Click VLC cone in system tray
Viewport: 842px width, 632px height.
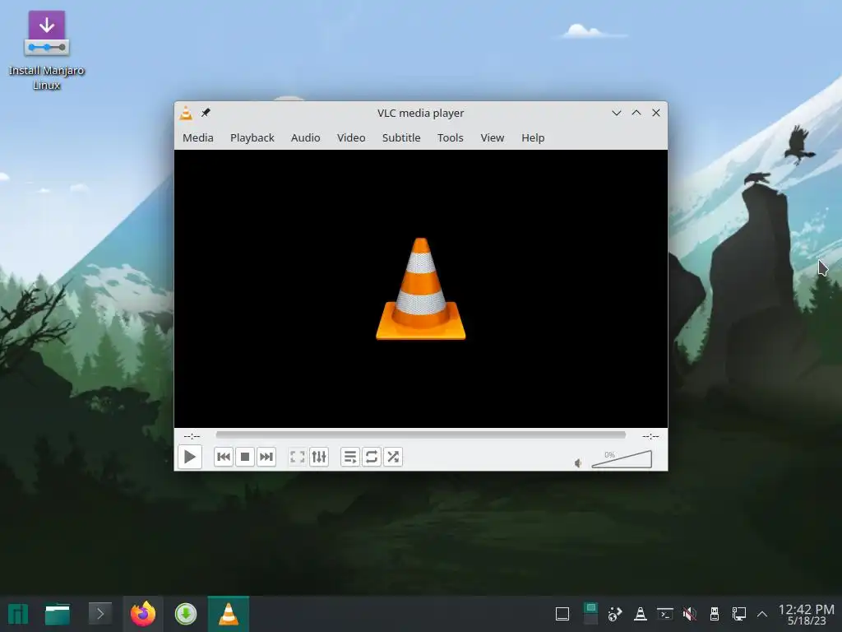click(640, 614)
